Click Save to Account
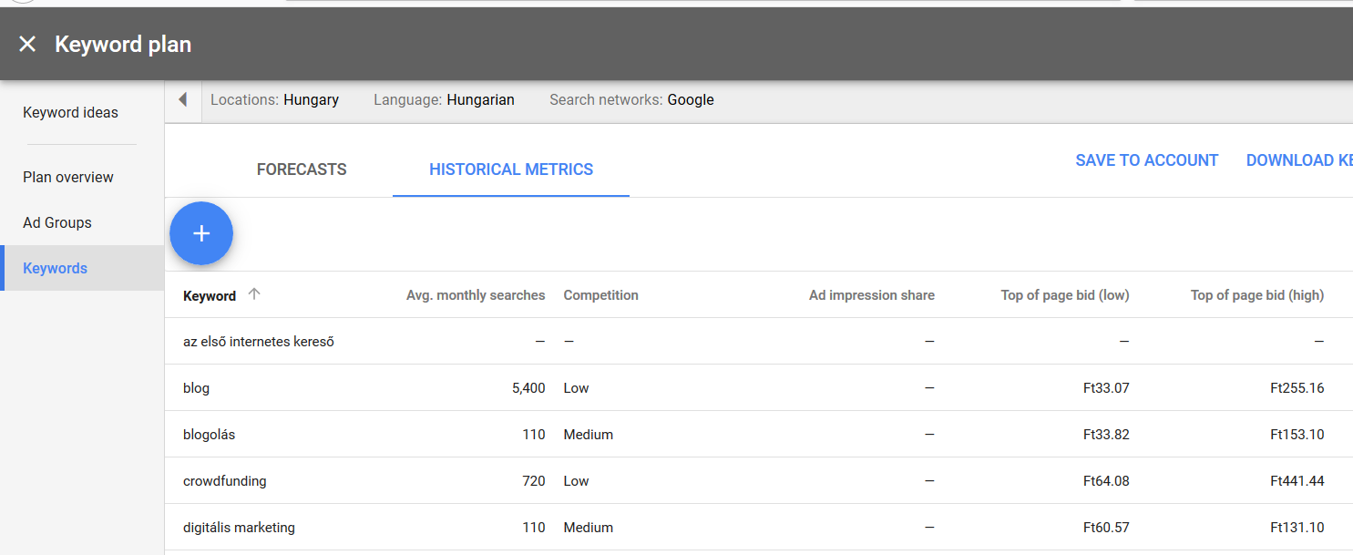The height and width of the screenshot is (555, 1353). [x=1147, y=160]
